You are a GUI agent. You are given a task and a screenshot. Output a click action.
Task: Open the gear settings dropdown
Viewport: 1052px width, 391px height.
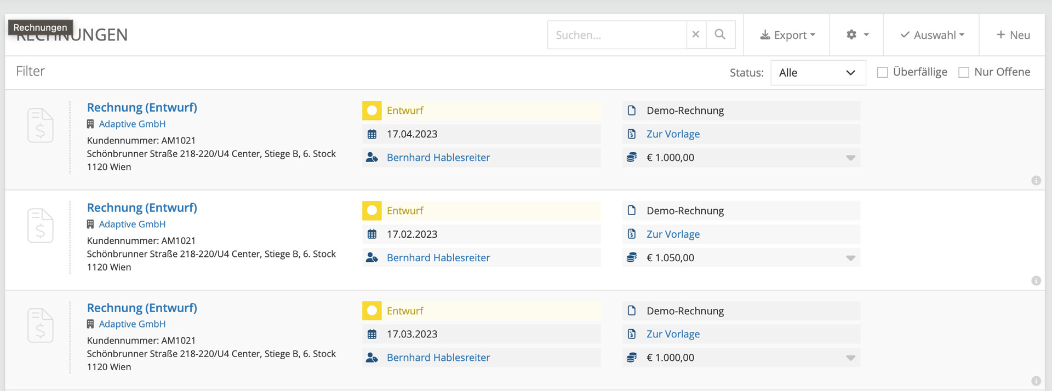(x=857, y=34)
